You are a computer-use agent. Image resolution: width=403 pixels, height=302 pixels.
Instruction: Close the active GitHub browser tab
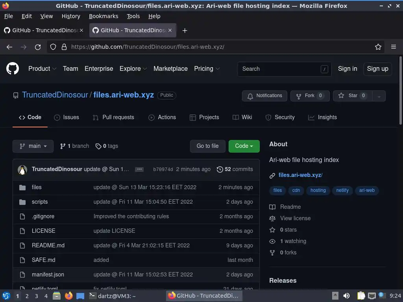click(170, 30)
